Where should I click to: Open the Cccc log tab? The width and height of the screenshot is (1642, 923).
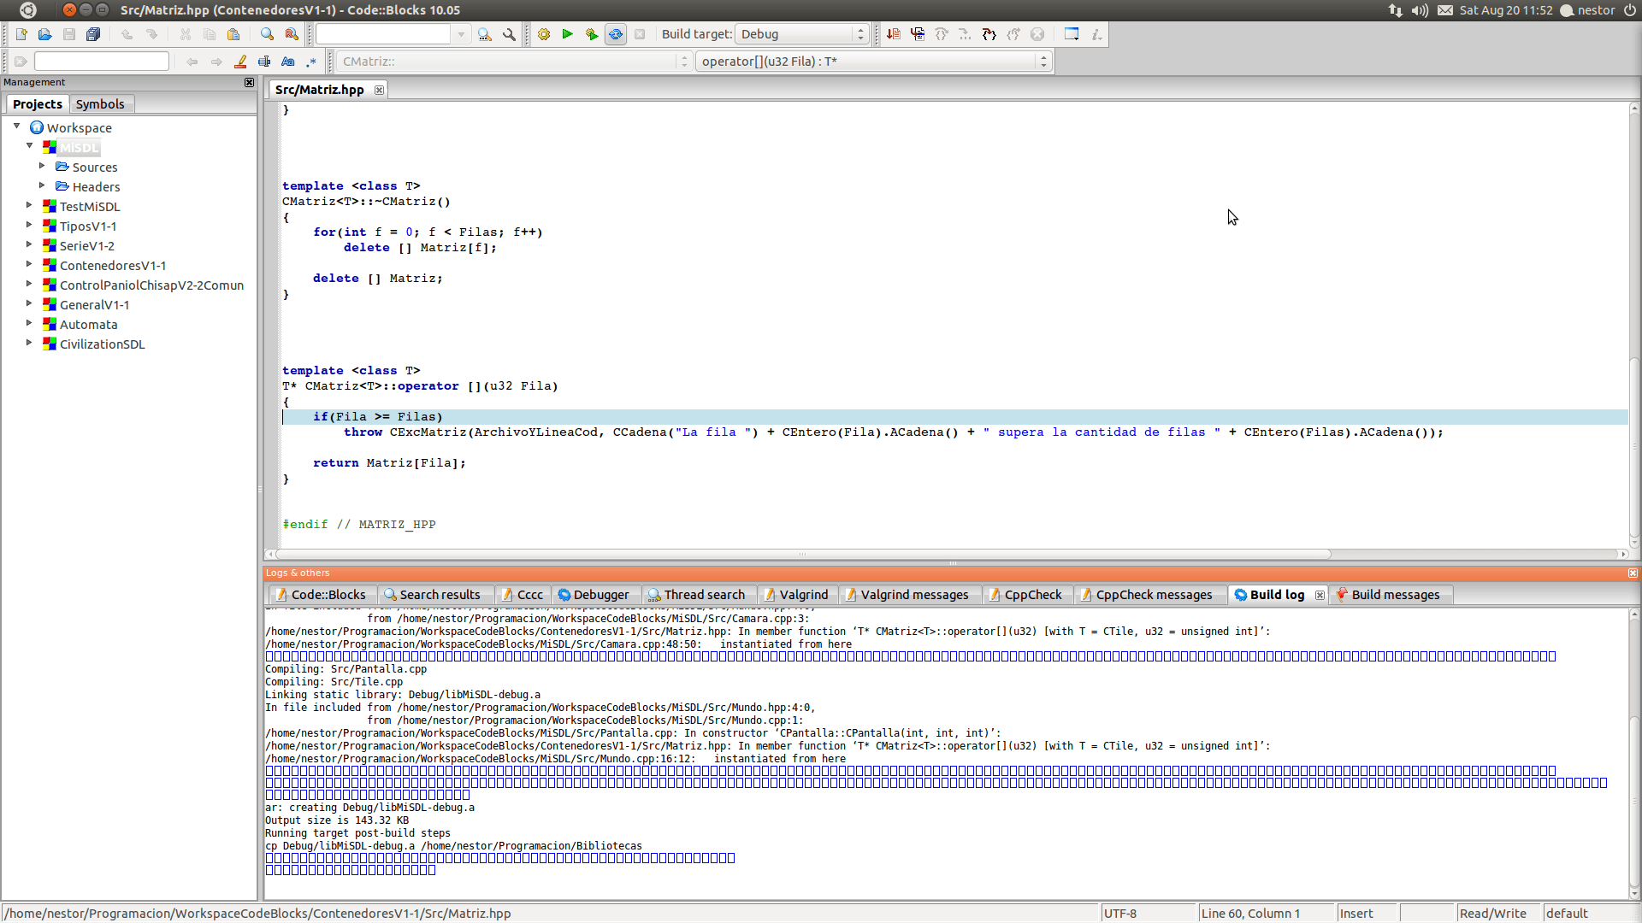pyautogui.click(x=523, y=595)
